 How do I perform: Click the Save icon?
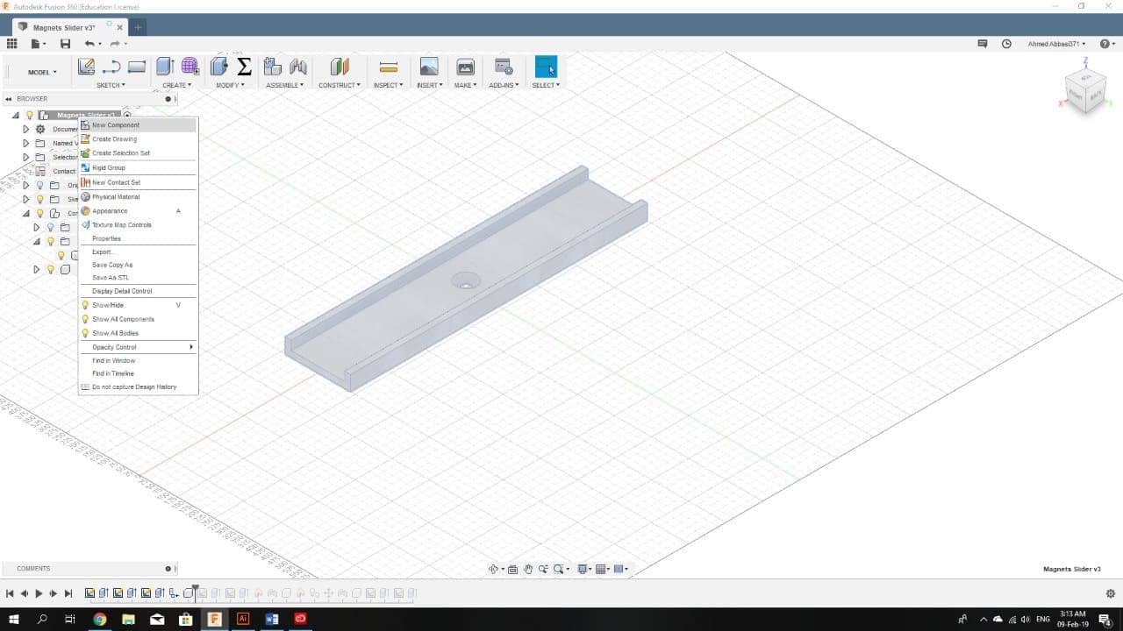(x=65, y=43)
